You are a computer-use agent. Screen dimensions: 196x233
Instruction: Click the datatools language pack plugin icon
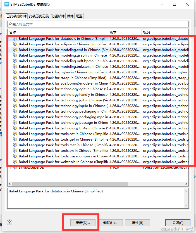click(x=15, y=39)
